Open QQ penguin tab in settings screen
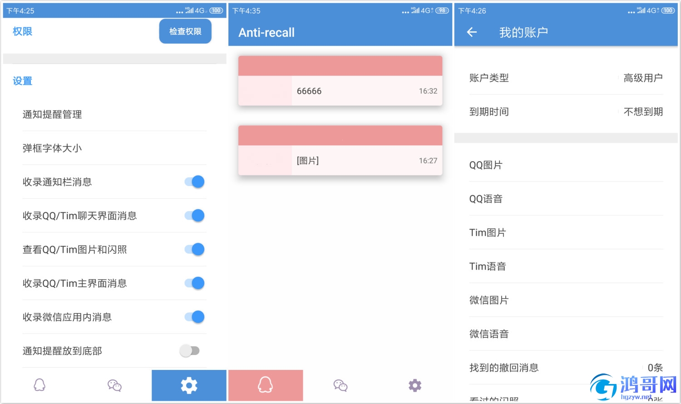This screenshot has height=404, width=681. tap(40, 385)
